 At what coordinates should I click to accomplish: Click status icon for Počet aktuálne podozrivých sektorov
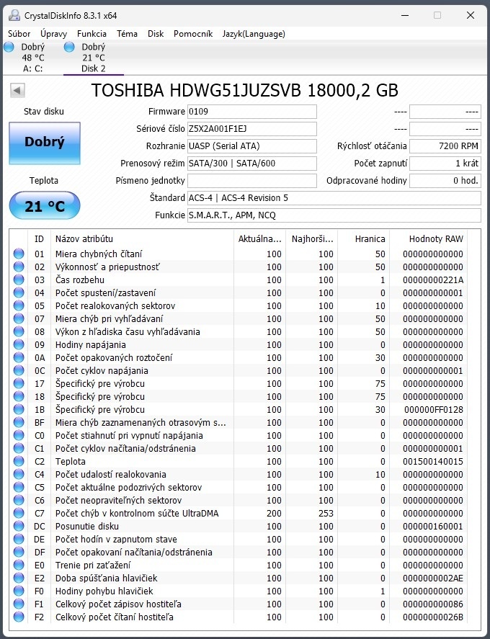pyautogui.click(x=19, y=488)
